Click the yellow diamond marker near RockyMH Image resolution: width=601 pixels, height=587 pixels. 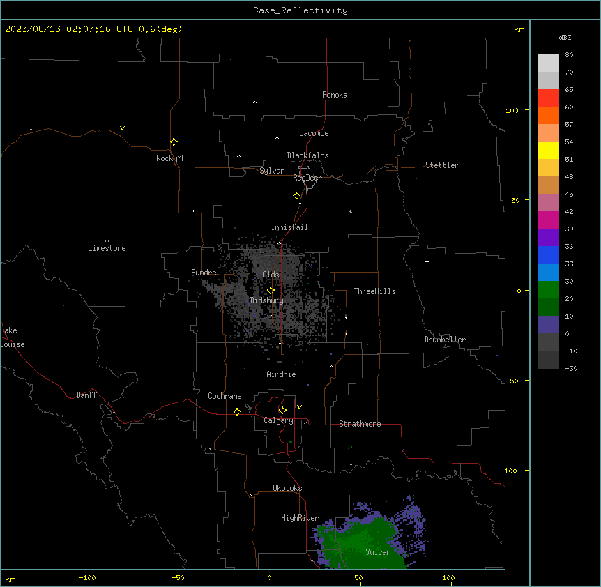click(174, 142)
